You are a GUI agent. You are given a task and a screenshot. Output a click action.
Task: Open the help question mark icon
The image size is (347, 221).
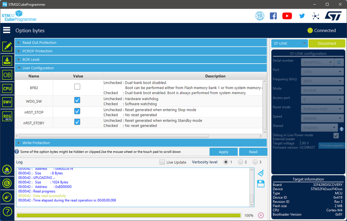(7, 212)
